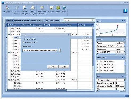Select the Selected analysis radio button
The image size is (131, 100).
(23, 39)
